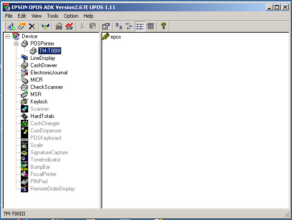Click the CheckScanner device icon
Image resolution: width=292 pixels, height=220 pixels.
click(x=25, y=87)
